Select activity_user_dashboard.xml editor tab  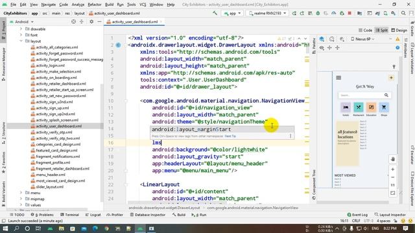tap(135, 22)
